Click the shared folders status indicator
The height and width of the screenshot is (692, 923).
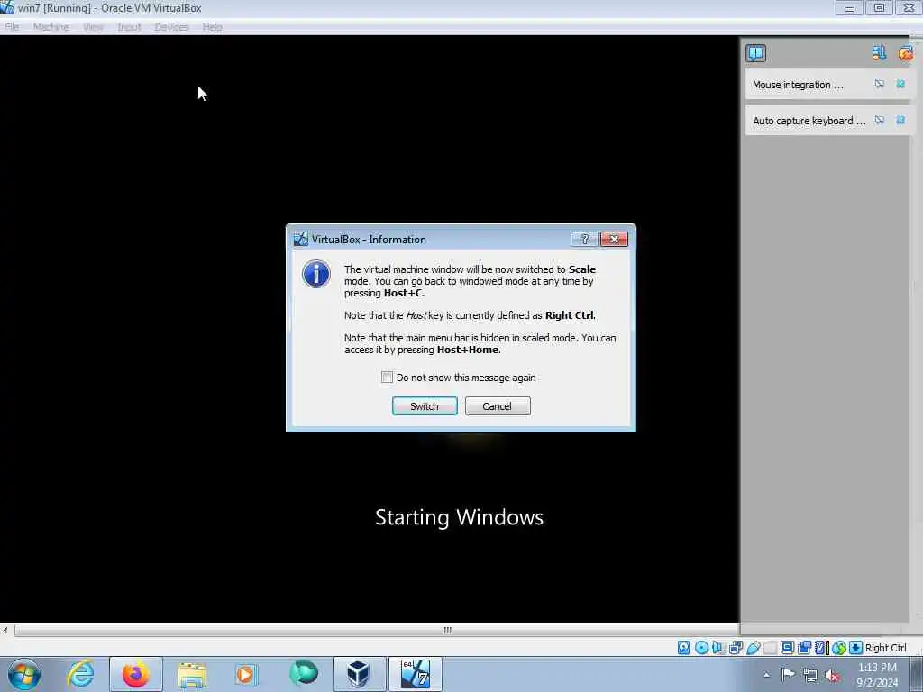(770, 647)
